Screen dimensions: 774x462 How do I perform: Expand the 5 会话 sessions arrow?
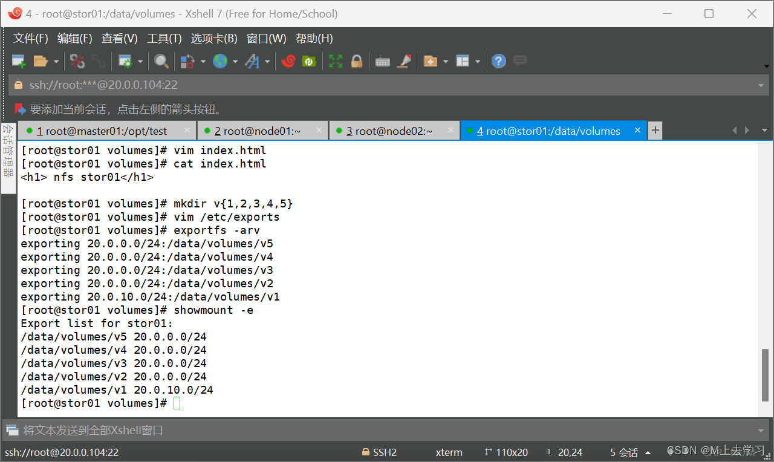[x=648, y=453]
